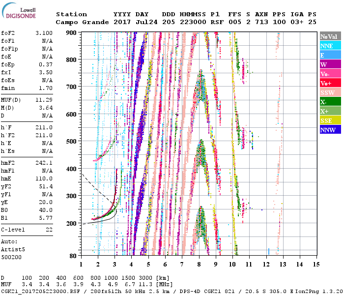The image size is (344, 295).
Task: Select the red Vo+ legend entry
Action: click(330, 84)
